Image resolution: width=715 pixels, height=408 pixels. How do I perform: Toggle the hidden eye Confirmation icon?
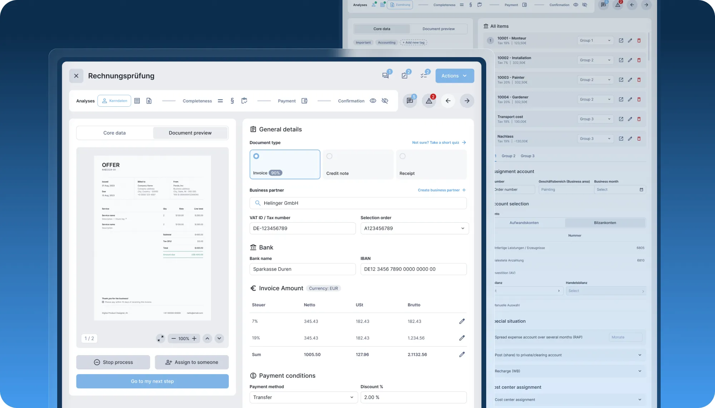click(385, 101)
